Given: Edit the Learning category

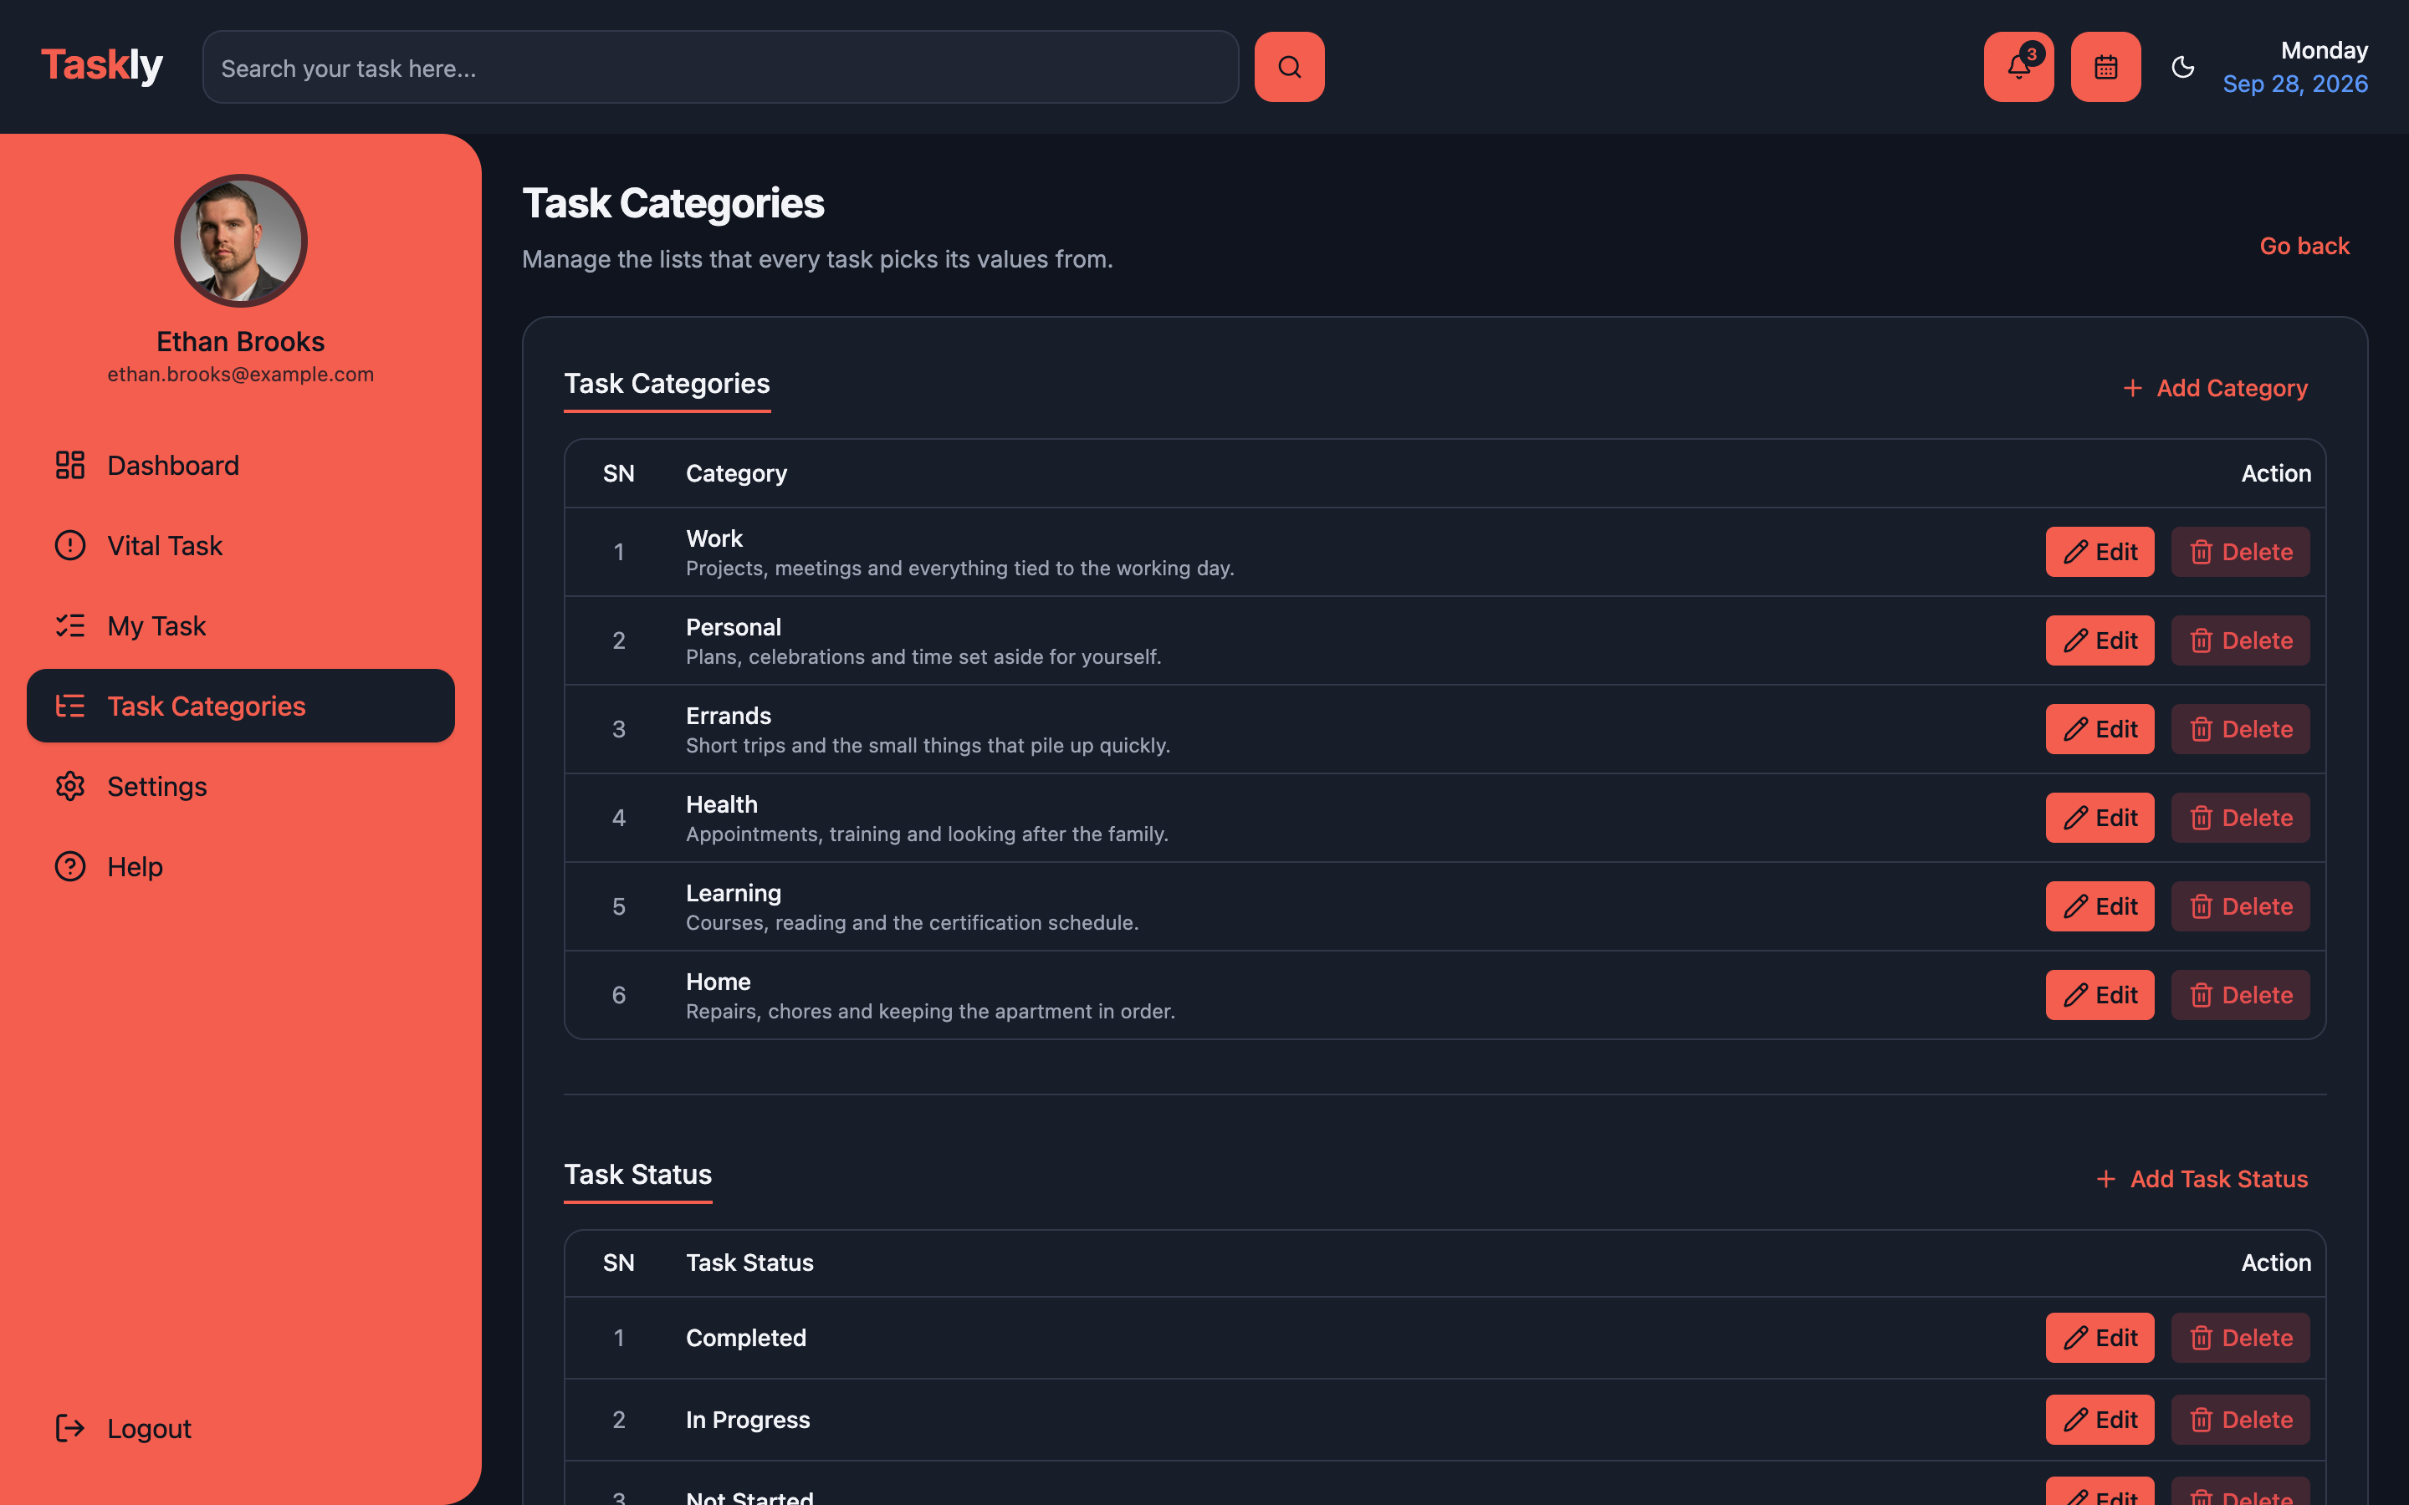Looking at the screenshot, I should point(2100,906).
